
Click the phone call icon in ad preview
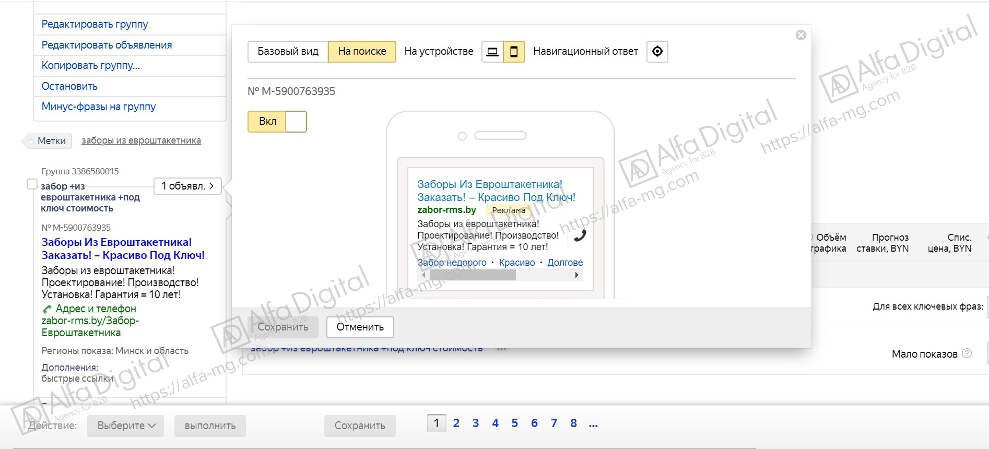580,235
